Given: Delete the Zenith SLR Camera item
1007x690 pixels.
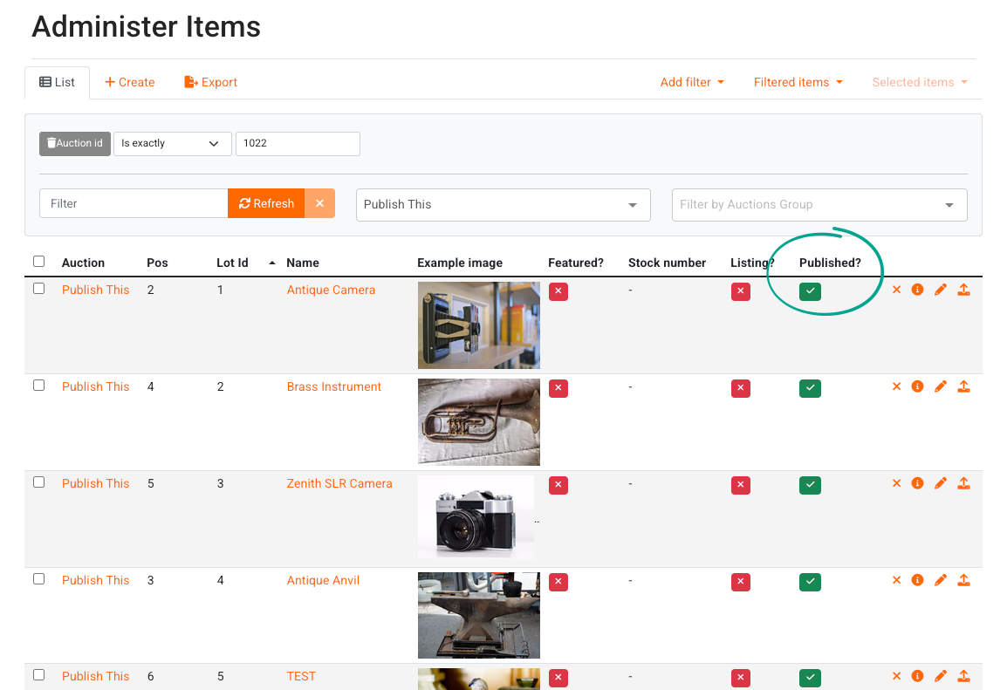Looking at the screenshot, I should point(896,483).
